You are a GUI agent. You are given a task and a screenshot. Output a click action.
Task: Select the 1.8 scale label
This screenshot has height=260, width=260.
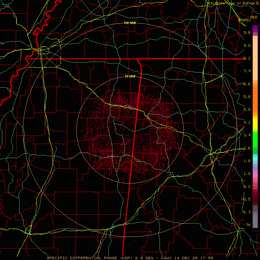click(x=247, y=161)
